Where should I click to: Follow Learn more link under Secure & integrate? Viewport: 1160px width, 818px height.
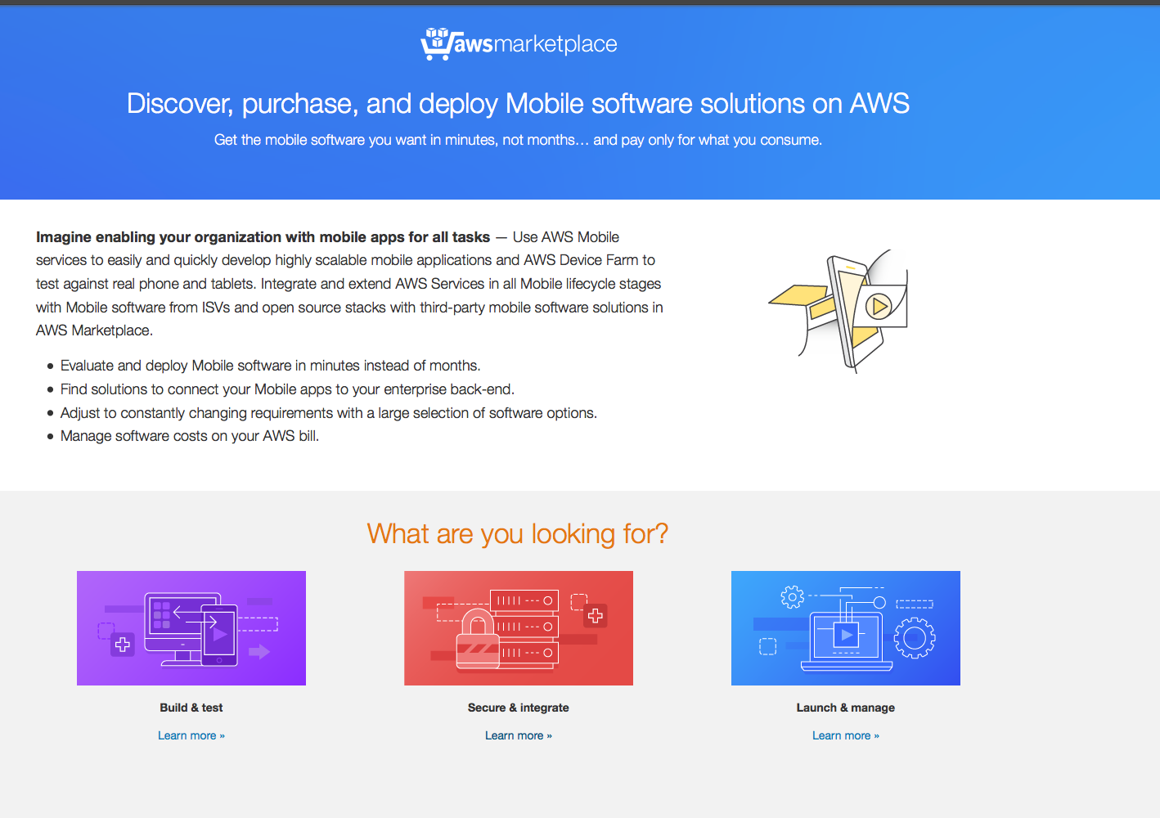coord(519,735)
